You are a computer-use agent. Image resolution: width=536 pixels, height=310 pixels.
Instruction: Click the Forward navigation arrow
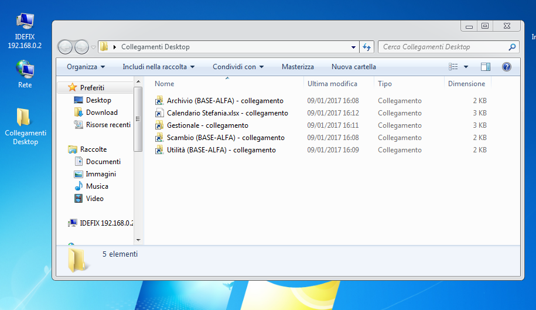click(81, 47)
